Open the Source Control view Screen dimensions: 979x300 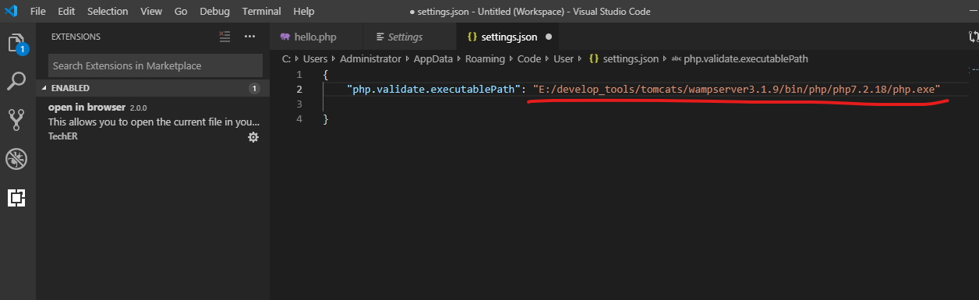click(16, 120)
